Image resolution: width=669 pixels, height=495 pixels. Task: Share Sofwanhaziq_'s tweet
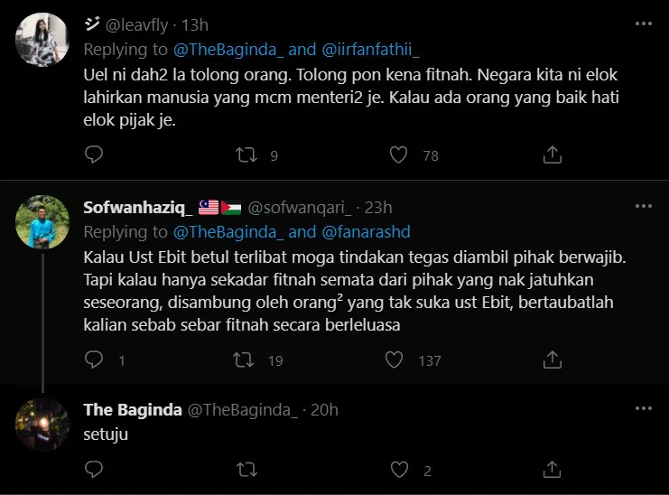(552, 360)
